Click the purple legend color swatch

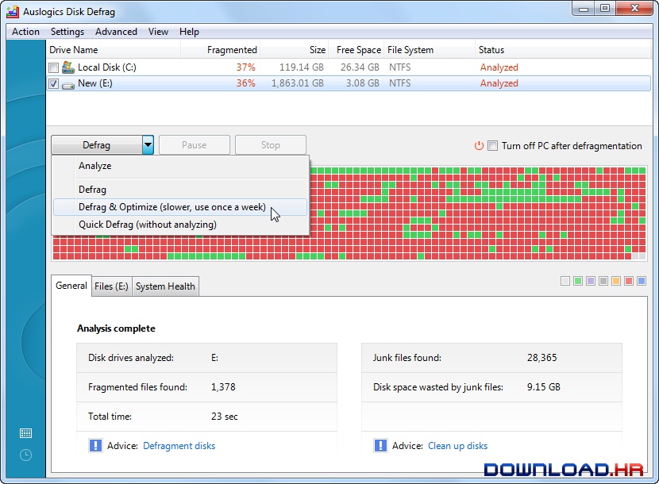[591, 281]
